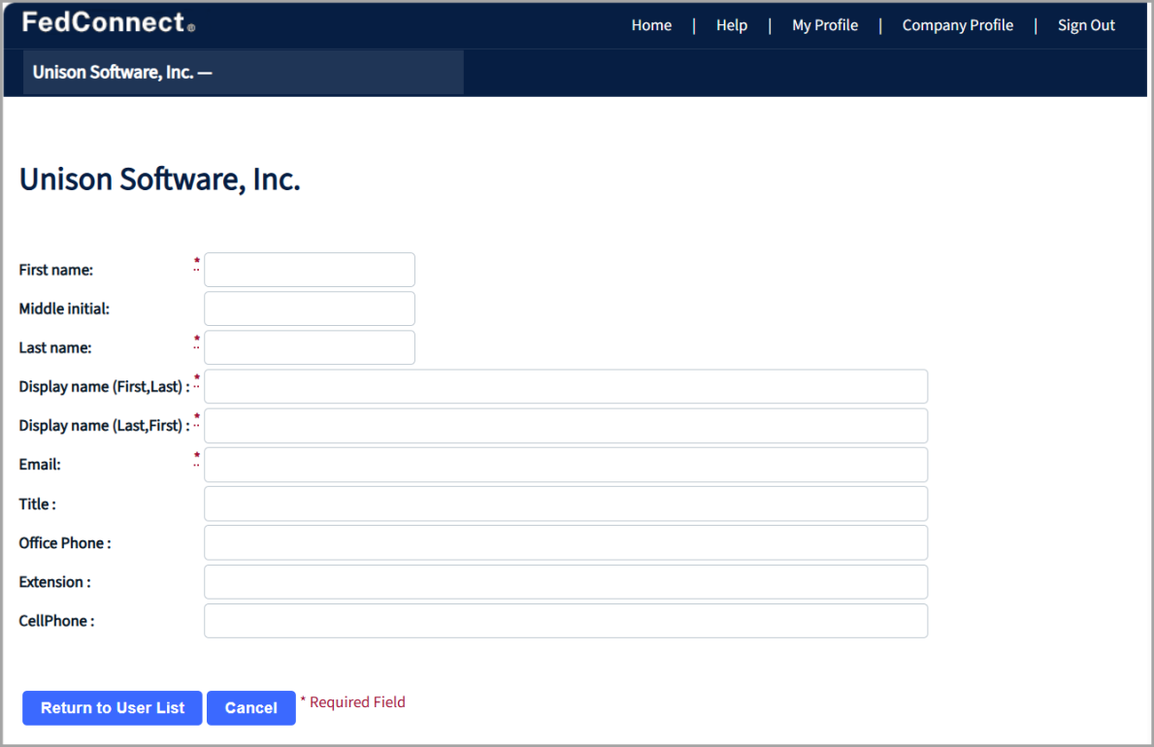The image size is (1154, 747).
Task: Sign Out of FedConnect
Action: pos(1085,25)
